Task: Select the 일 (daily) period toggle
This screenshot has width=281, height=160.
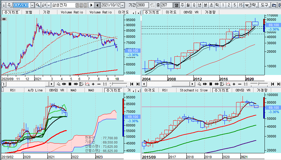Action: [x=177, y=5]
